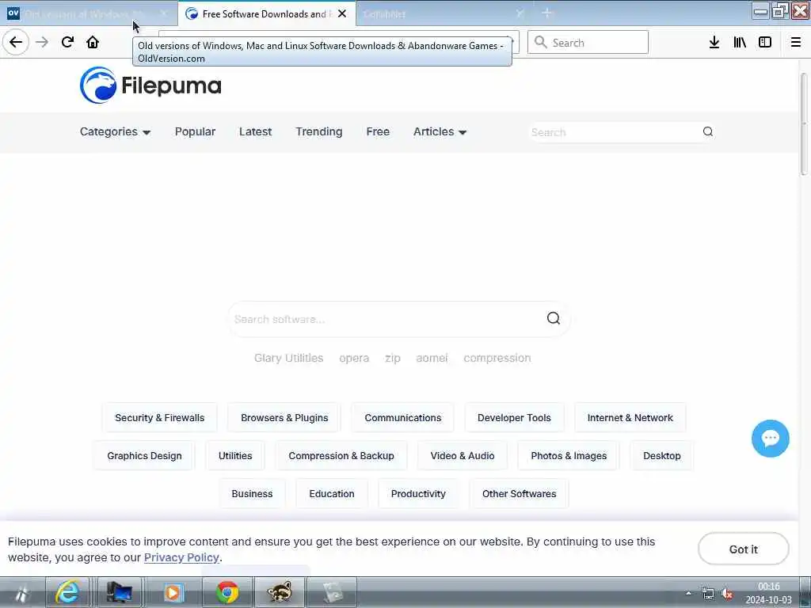Open the Firefox hamburger menu
Screen dimensions: 811x608
coord(796,43)
